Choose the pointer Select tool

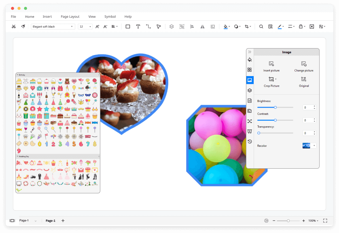pos(159,27)
